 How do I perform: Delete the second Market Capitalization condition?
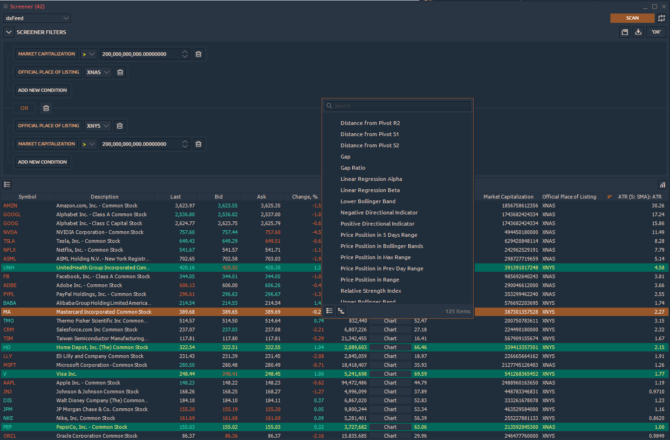tap(198, 144)
